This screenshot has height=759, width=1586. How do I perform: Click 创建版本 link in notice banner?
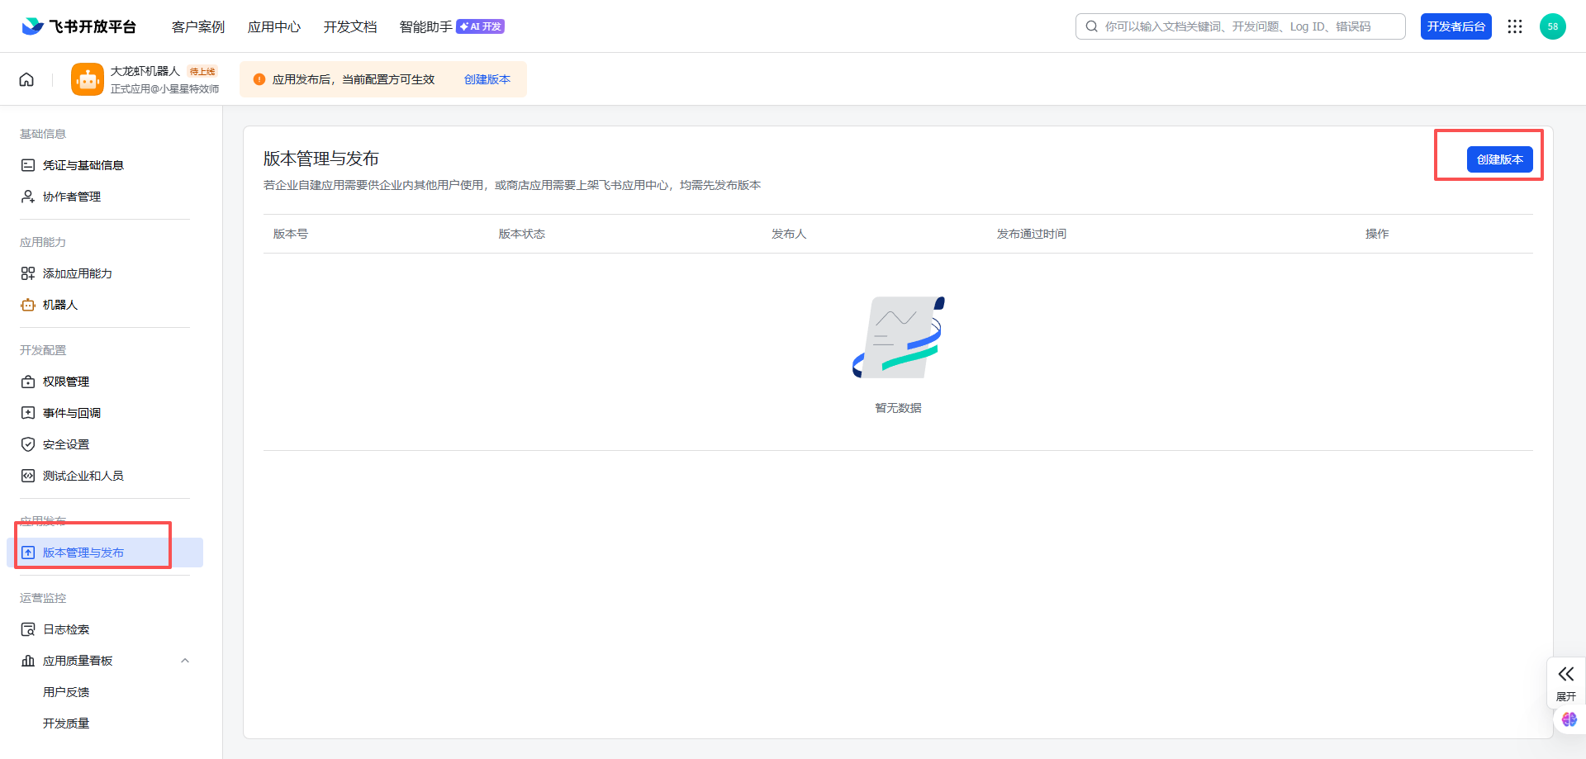point(487,79)
